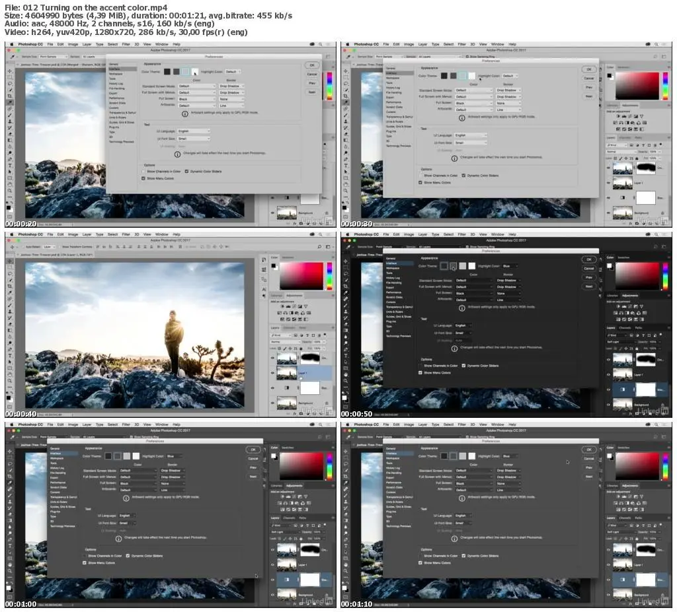This screenshot has width=677, height=612.
Task: Open Highlight Color Blue dropdown in 00:00:50 frame
Action: click(510, 266)
